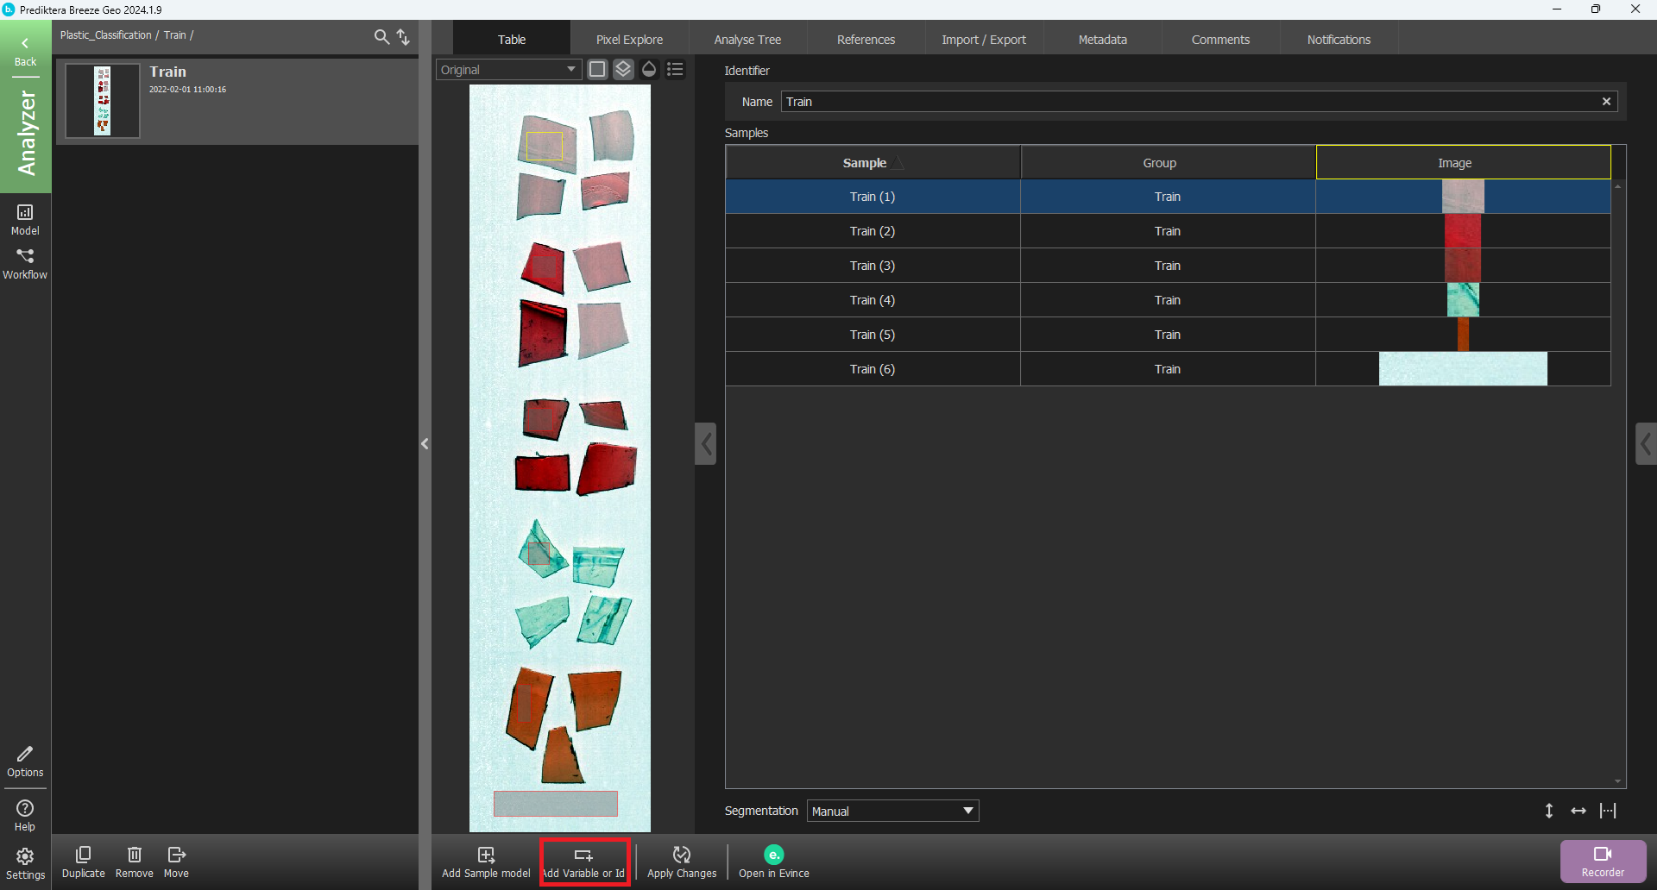Open in Evince icon
Screen dimensions: 1657x890
pyautogui.click(x=774, y=855)
